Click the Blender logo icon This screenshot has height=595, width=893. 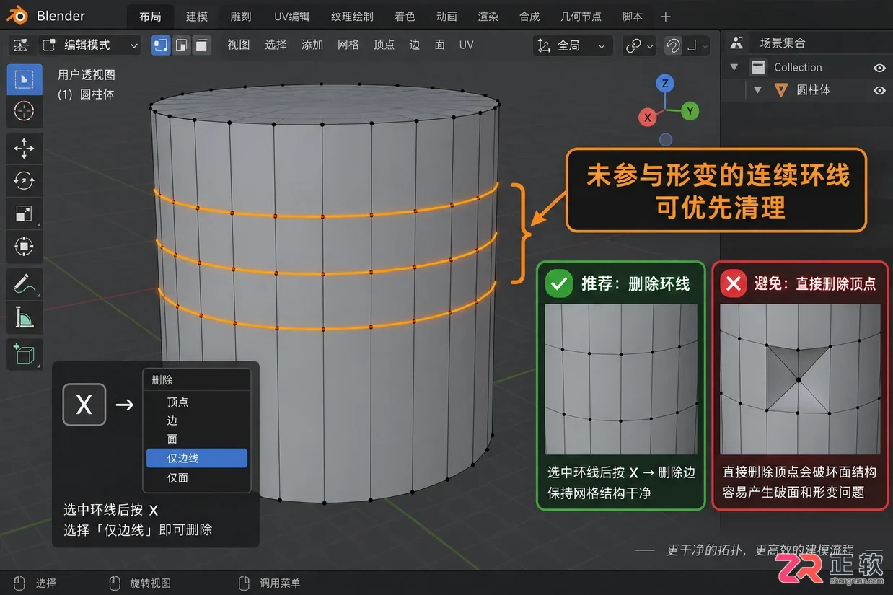point(16,16)
